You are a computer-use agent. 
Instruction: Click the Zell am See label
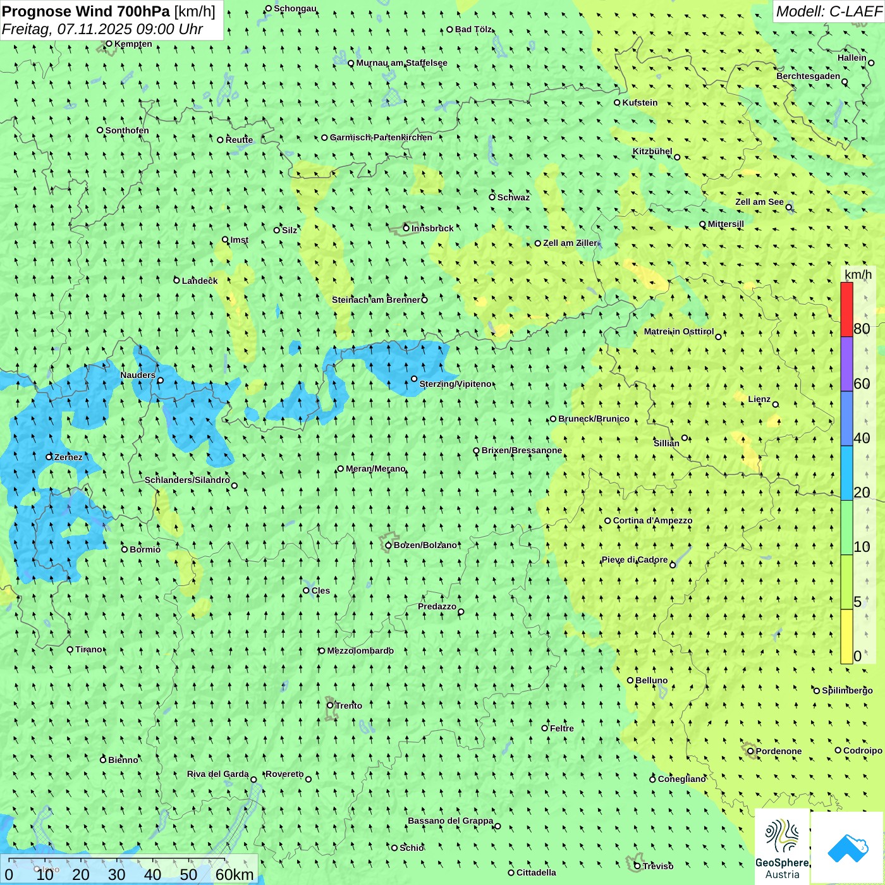[x=759, y=202]
